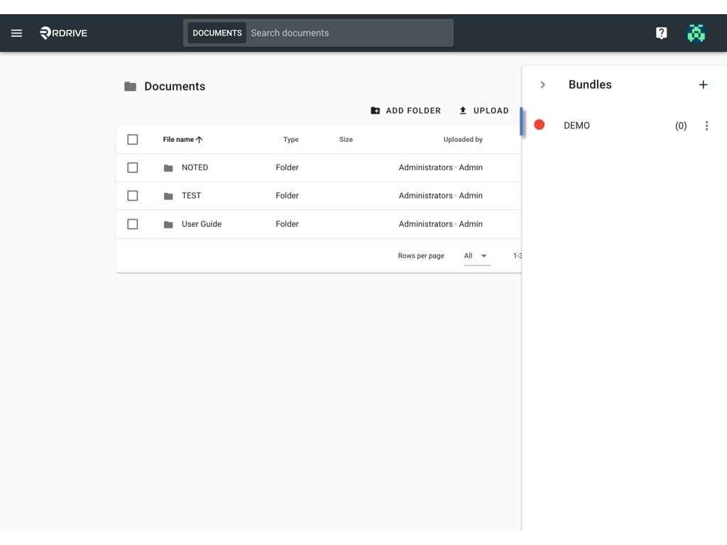727x545 pixels.
Task: Click Folder type in TEST row
Action: point(287,196)
